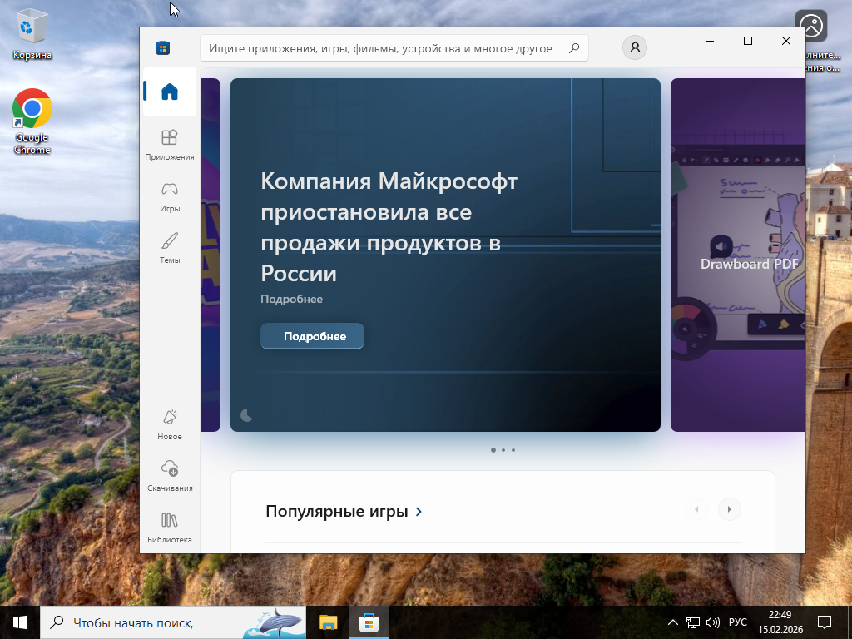Open the Библиотека page
Image resolution: width=852 pixels, height=639 pixels.
(x=170, y=528)
